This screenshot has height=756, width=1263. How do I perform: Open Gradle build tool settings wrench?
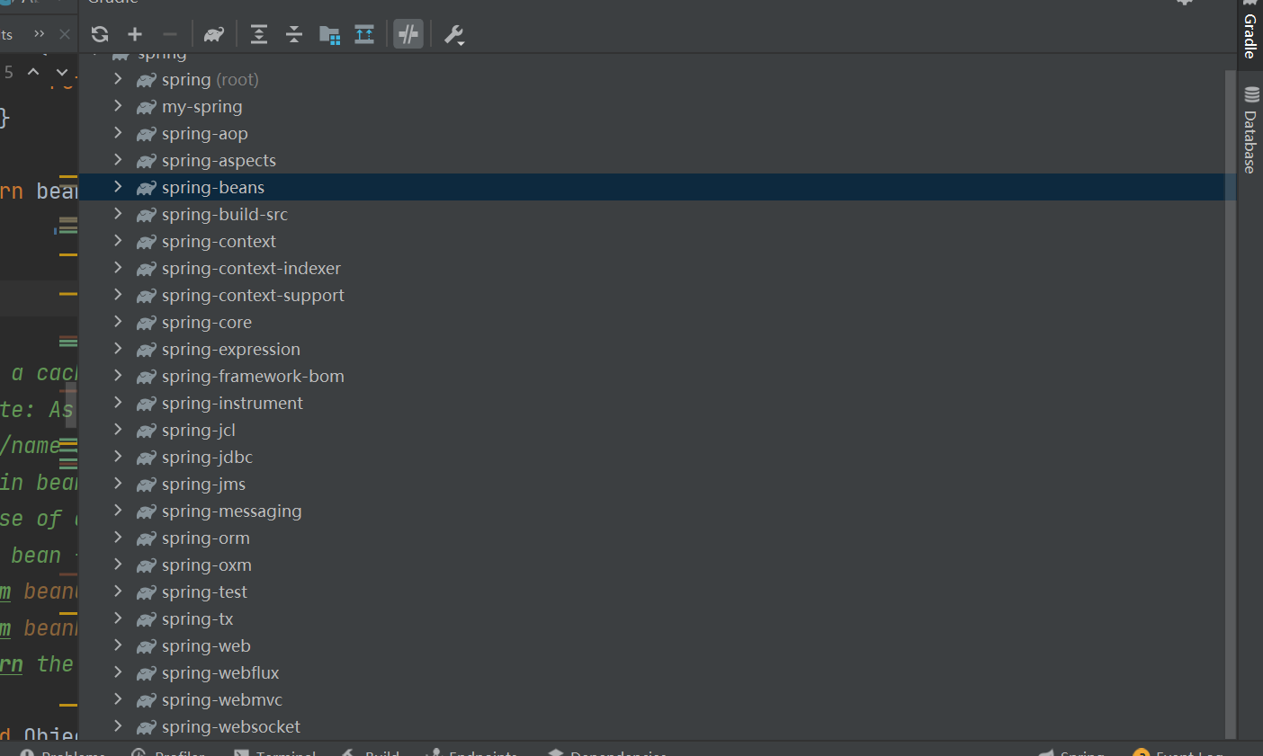(454, 35)
